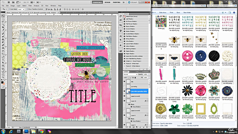238x134 pixels.
Task: Select the Pen tool
Action: click(x=3, y=57)
